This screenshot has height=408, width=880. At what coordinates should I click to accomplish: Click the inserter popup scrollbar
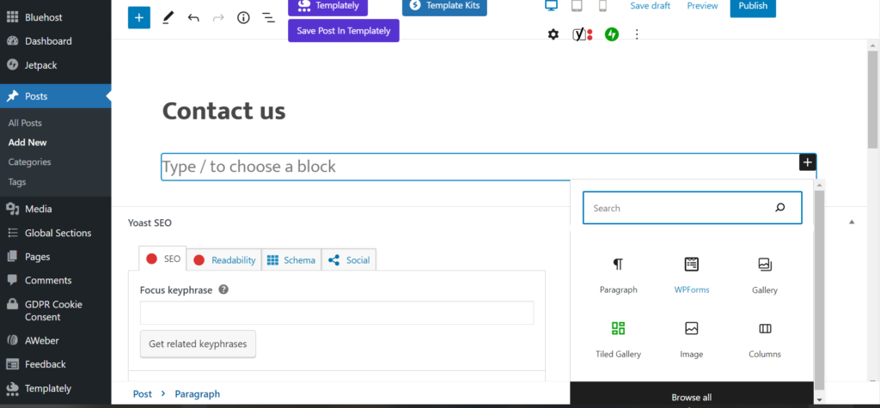[x=819, y=289]
